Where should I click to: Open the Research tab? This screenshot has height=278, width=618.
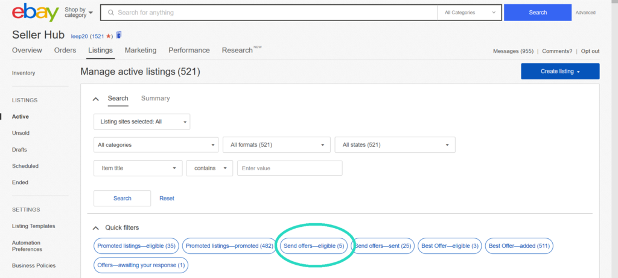tap(237, 51)
